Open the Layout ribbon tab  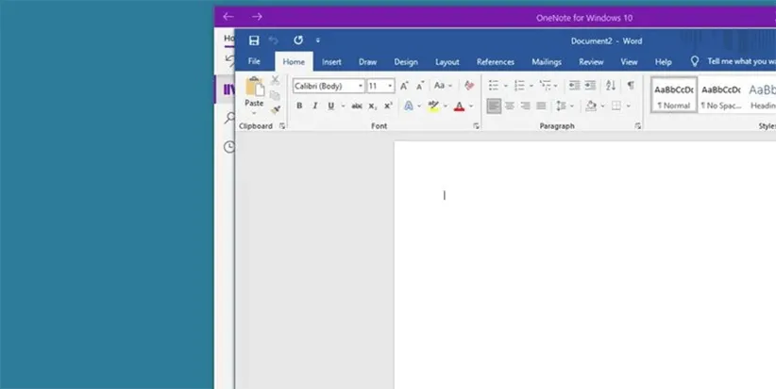(x=447, y=62)
